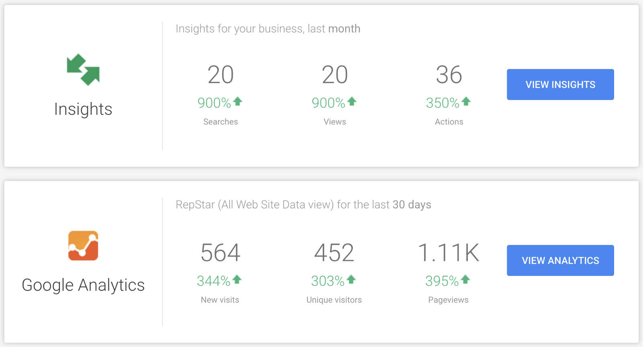
Task: Click the 452 Unique visitors number
Action: coord(334,253)
